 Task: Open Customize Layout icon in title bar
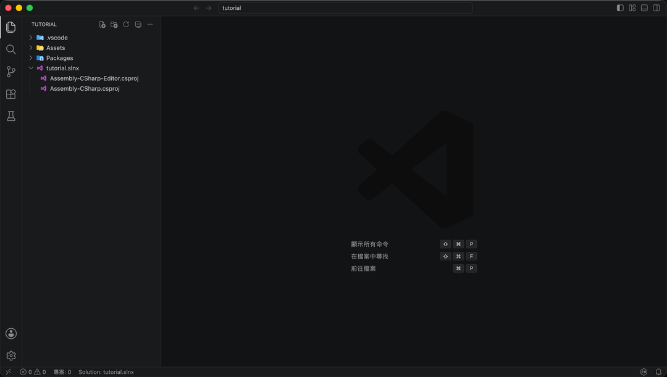tap(632, 8)
